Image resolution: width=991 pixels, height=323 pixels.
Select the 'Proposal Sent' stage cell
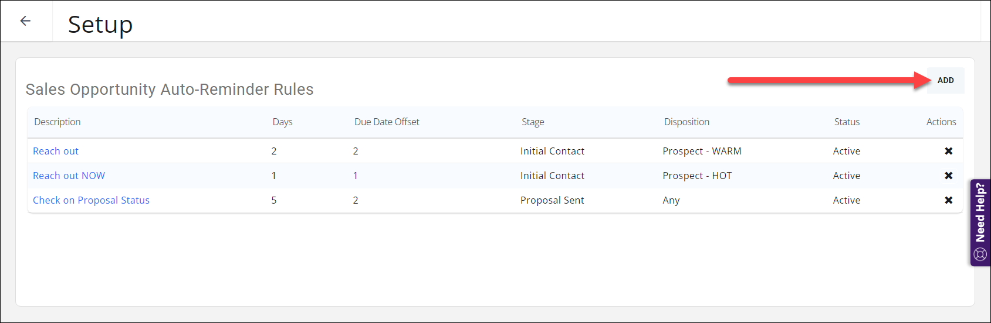pos(552,200)
